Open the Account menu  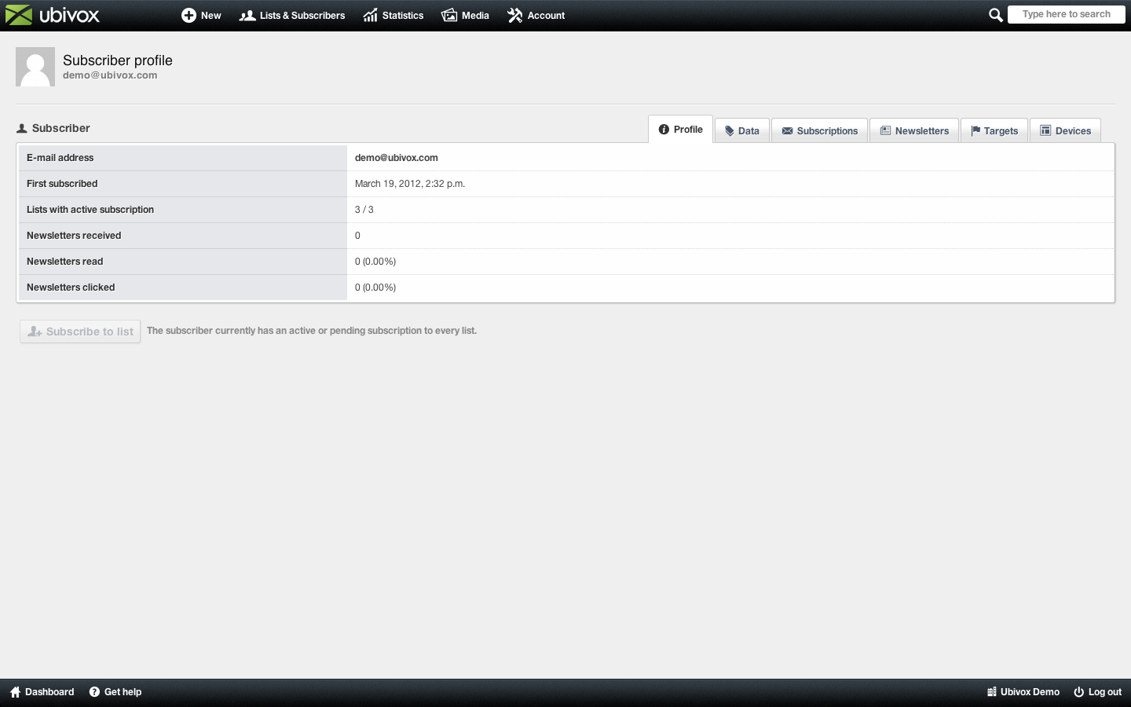[536, 16]
